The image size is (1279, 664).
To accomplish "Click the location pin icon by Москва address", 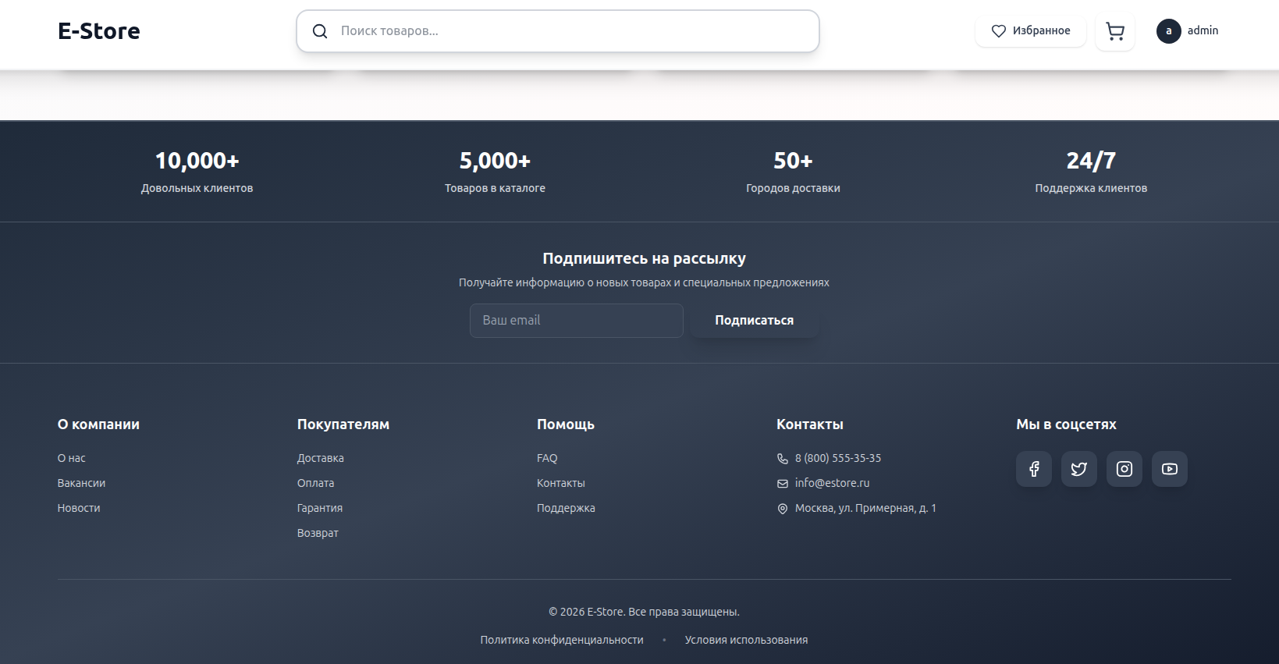I will (783, 509).
